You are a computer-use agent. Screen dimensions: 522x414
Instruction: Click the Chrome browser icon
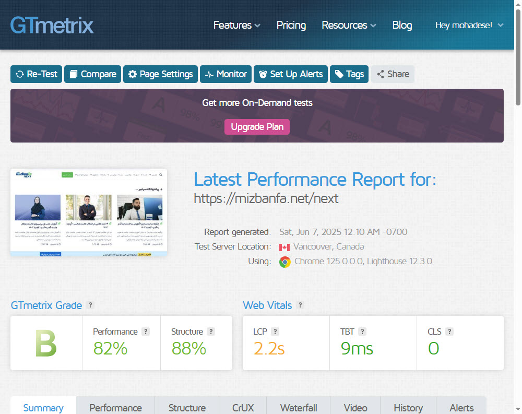click(x=284, y=262)
